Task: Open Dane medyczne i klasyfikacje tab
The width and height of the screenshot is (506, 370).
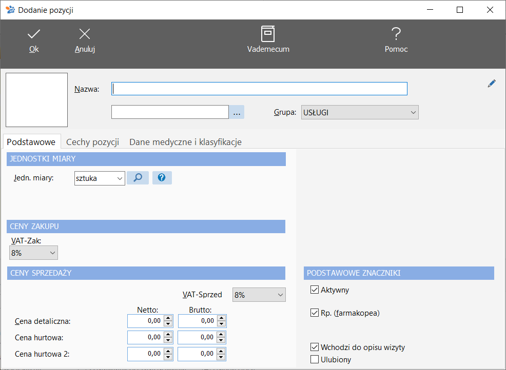Action: tap(186, 142)
